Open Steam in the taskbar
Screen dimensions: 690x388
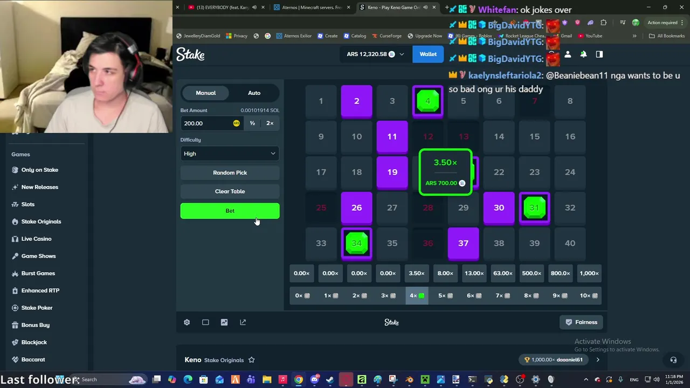click(x=330, y=379)
